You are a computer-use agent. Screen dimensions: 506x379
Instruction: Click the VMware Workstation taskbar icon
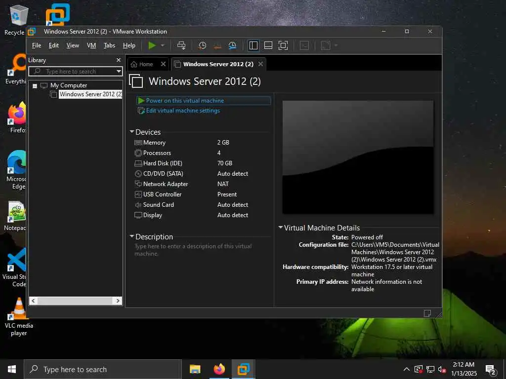pyautogui.click(x=243, y=369)
